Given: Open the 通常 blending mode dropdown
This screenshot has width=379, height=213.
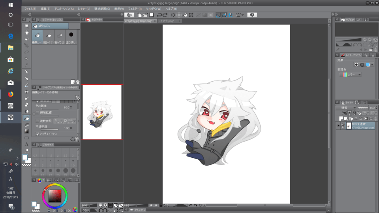Looking at the screenshot, I should coord(346,108).
